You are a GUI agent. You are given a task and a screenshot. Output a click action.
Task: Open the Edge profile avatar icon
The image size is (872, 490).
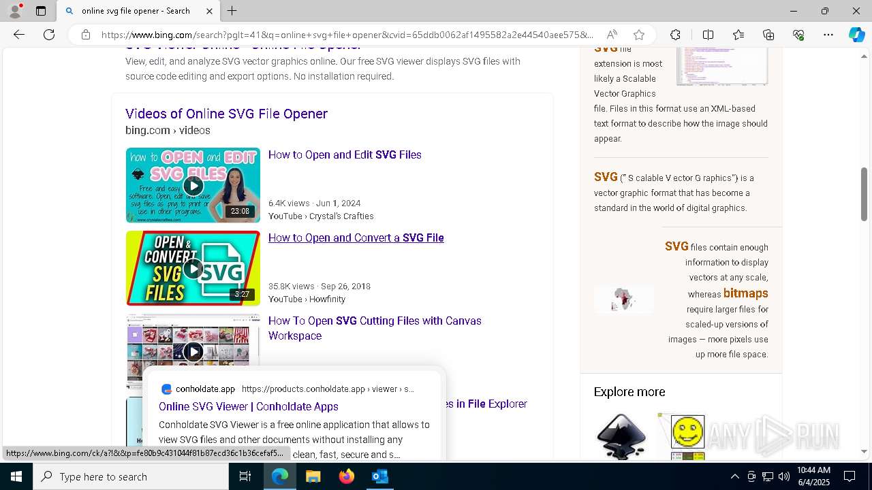pyautogui.click(x=15, y=11)
